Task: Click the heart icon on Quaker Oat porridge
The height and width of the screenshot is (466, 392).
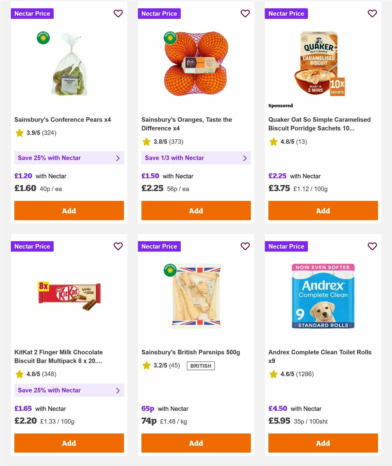Action: tap(372, 14)
